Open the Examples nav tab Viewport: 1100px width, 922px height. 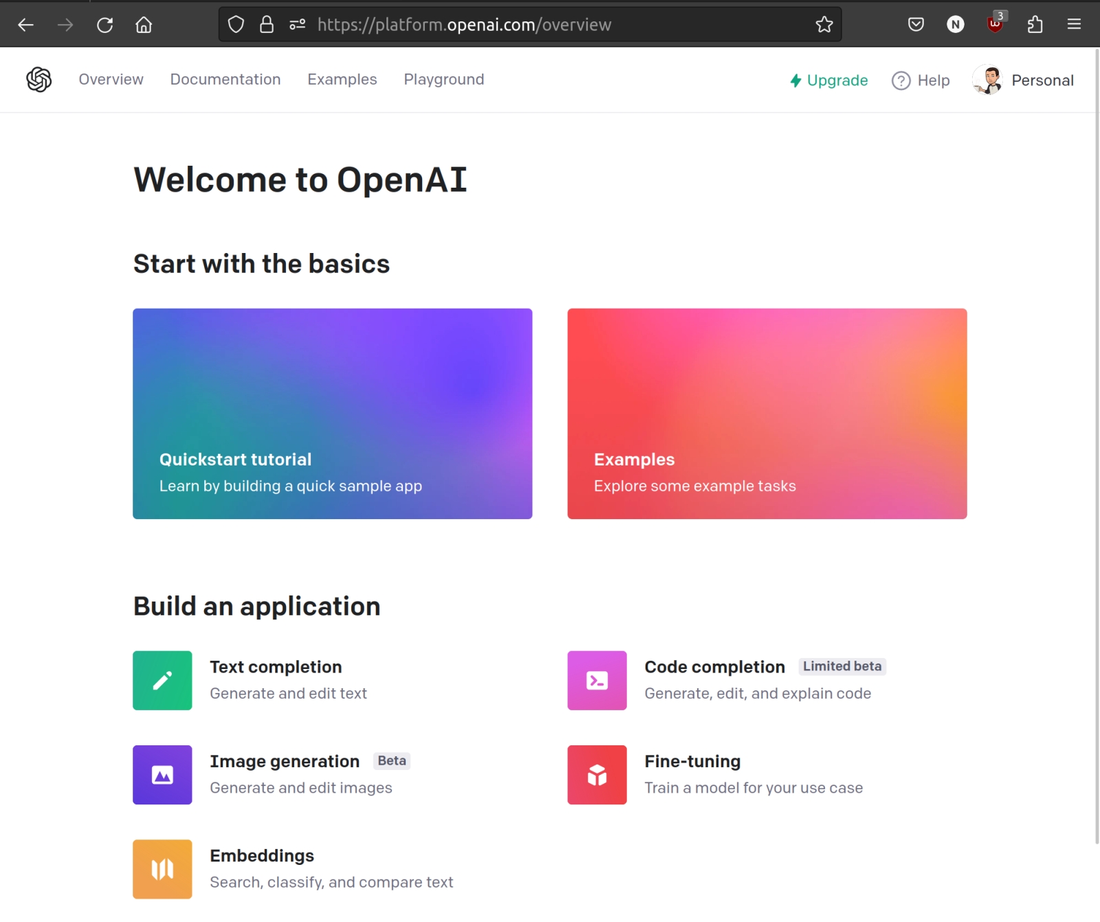pyautogui.click(x=342, y=79)
